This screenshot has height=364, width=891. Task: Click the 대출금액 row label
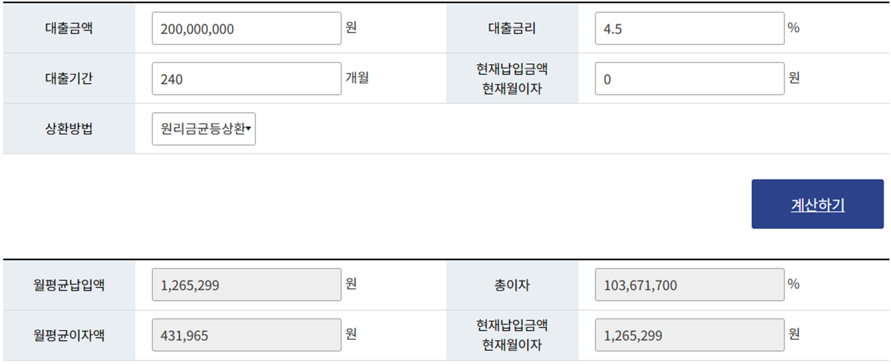68,28
